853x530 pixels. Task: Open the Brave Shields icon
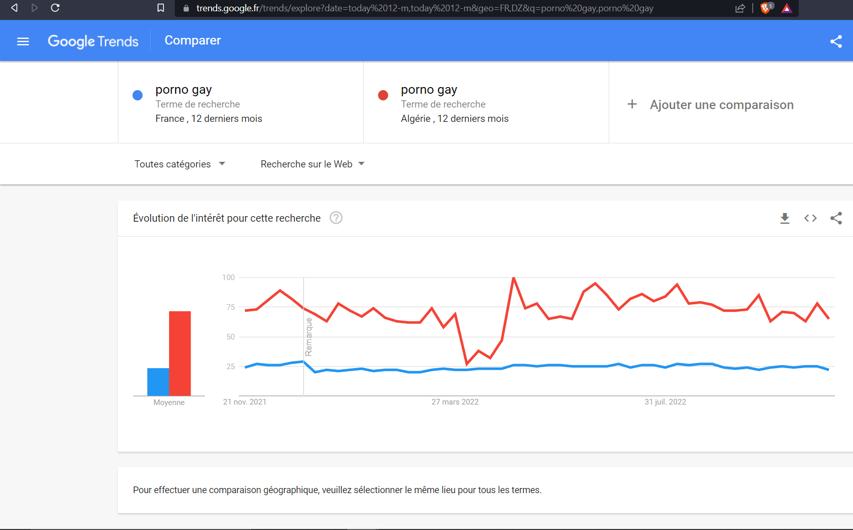pyautogui.click(x=766, y=8)
